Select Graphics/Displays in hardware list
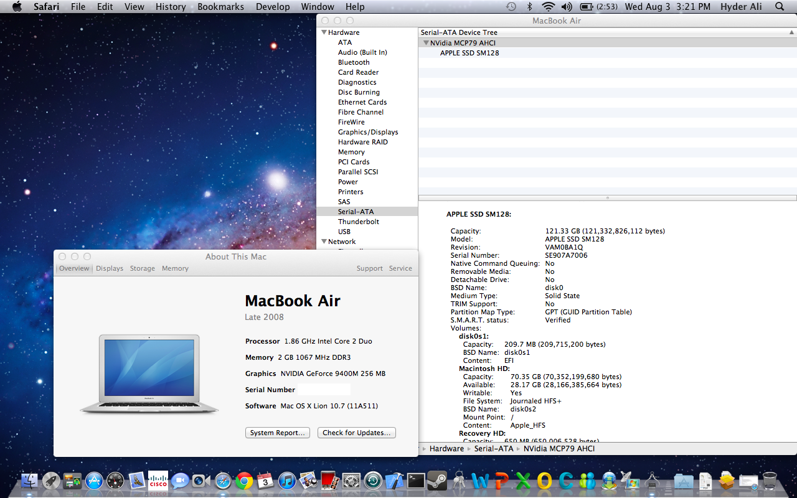 [368, 132]
